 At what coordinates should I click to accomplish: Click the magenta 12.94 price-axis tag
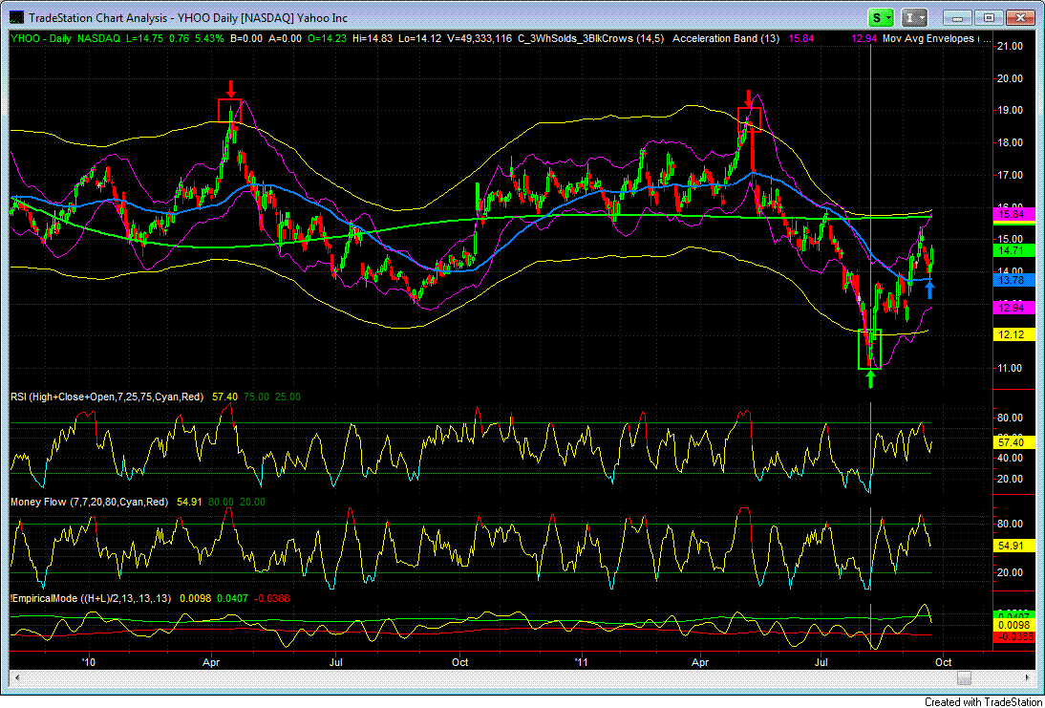pyautogui.click(x=1013, y=308)
